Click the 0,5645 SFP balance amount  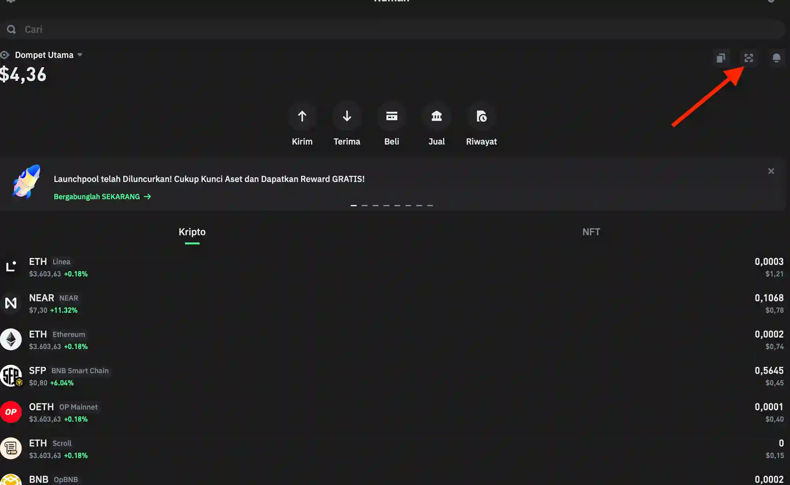769,371
